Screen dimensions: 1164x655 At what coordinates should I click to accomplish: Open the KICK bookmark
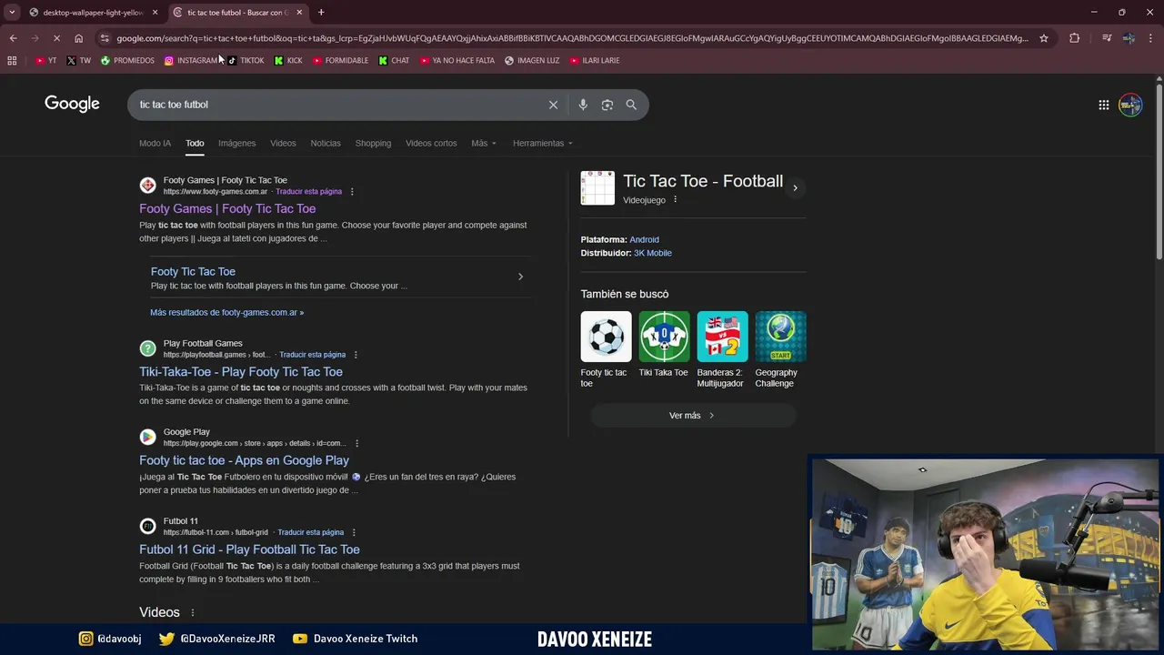pyautogui.click(x=288, y=61)
